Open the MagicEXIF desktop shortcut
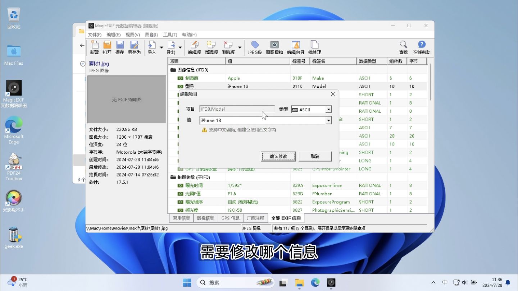Viewport: 518px width, 291px height. click(14, 93)
